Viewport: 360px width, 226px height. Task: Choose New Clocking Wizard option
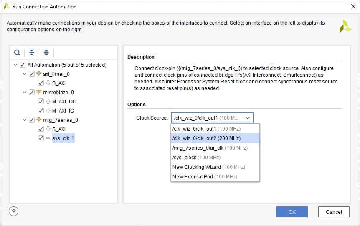click(x=197, y=167)
